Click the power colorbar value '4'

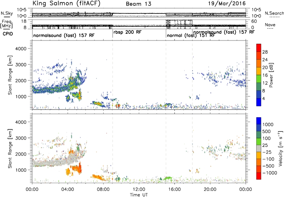(x=263, y=98)
